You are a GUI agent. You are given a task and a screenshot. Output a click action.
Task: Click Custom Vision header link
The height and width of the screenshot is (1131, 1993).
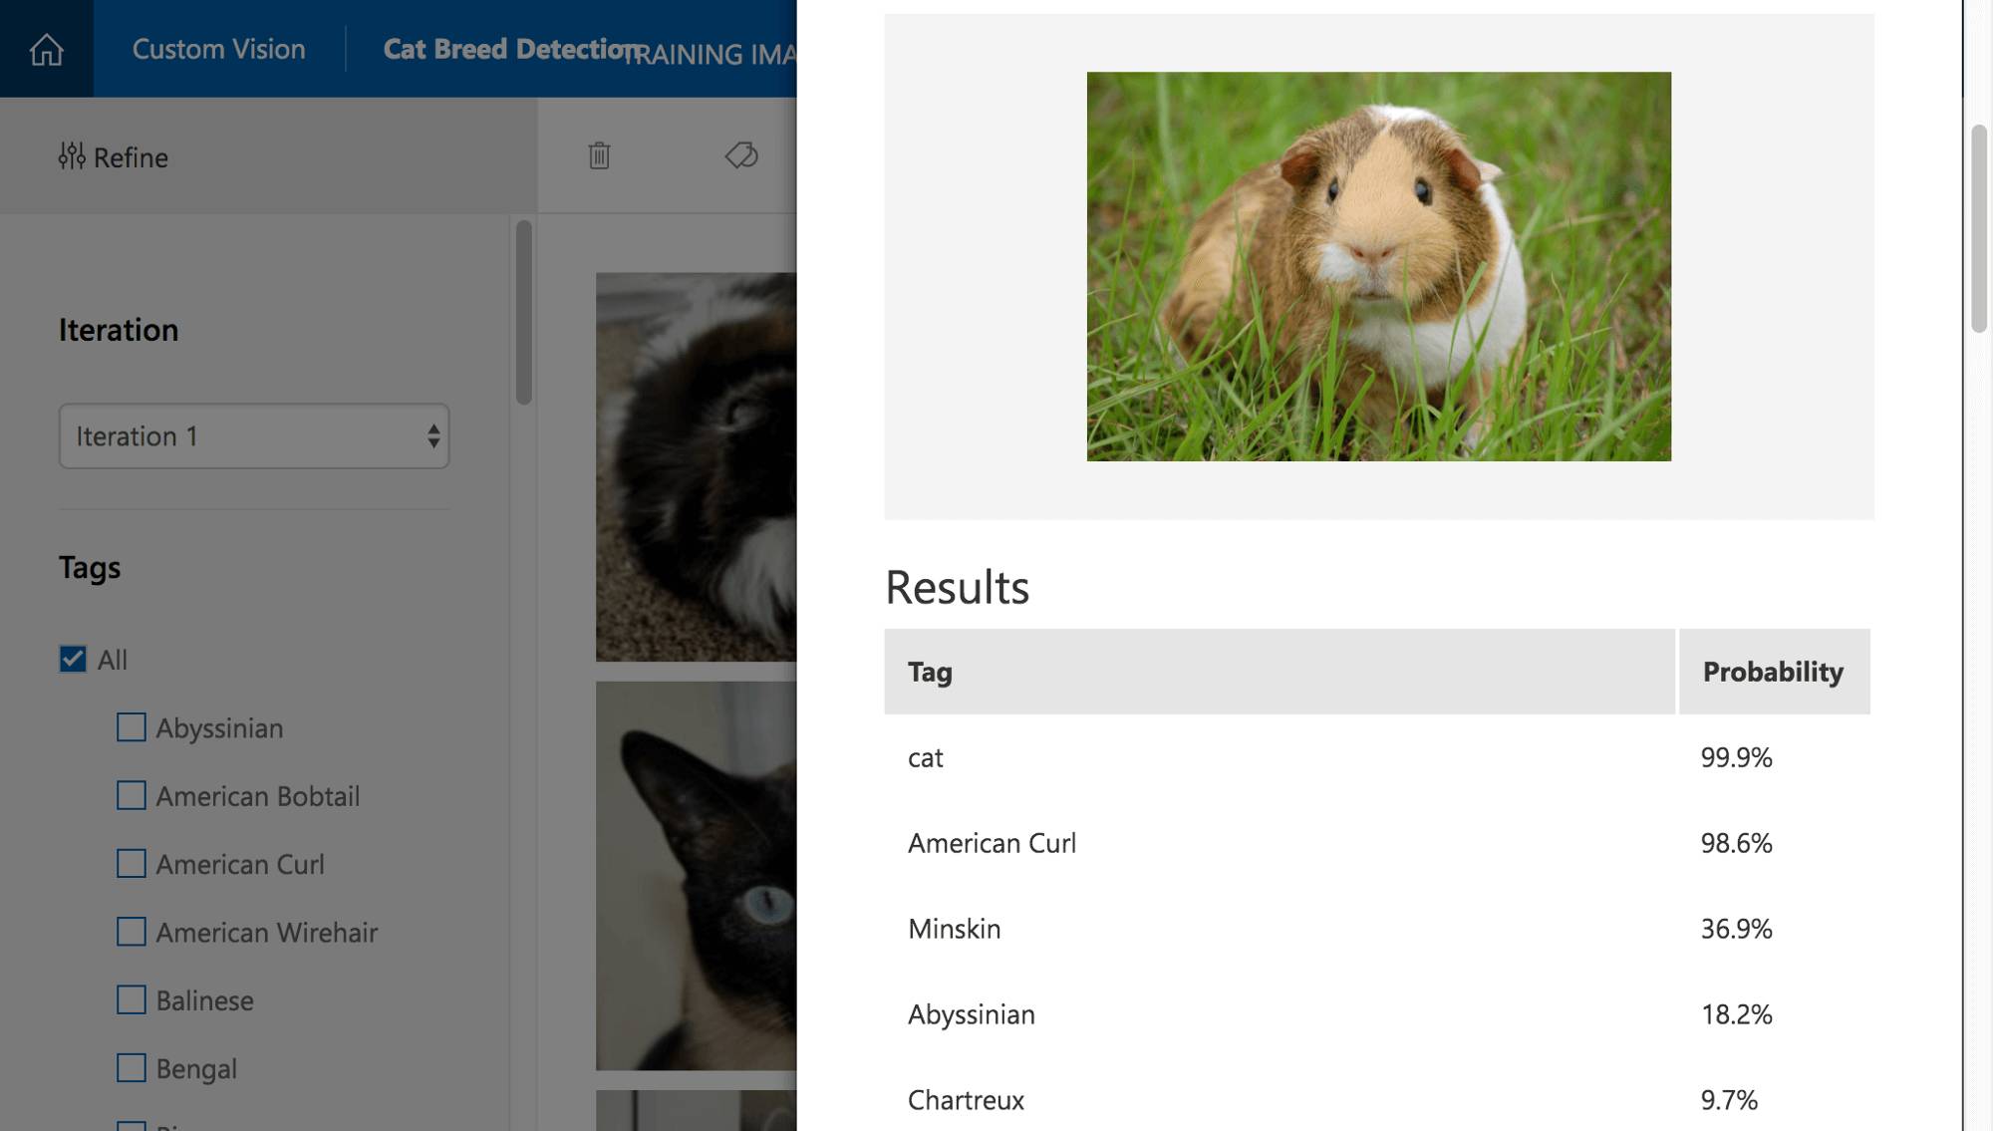pos(218,49)
